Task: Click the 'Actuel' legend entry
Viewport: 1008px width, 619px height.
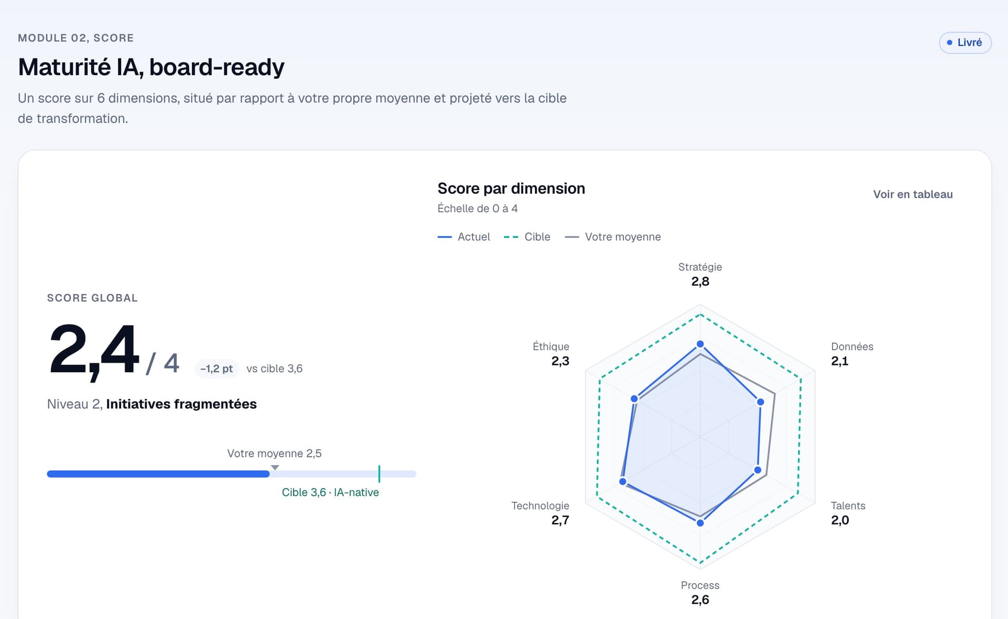Action: [x=464, y=237]
